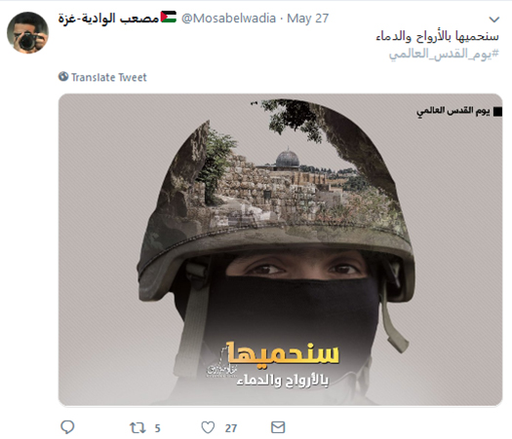
Task: Click the Palestinian flag emoji beside the name
Action: [169, 17]
